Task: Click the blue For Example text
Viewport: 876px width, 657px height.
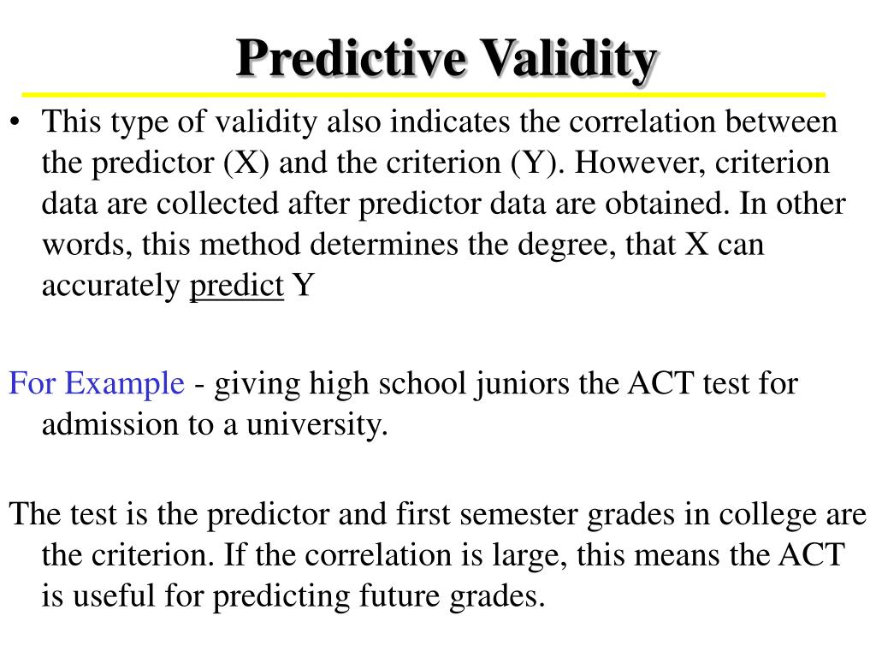Action: 97,384
